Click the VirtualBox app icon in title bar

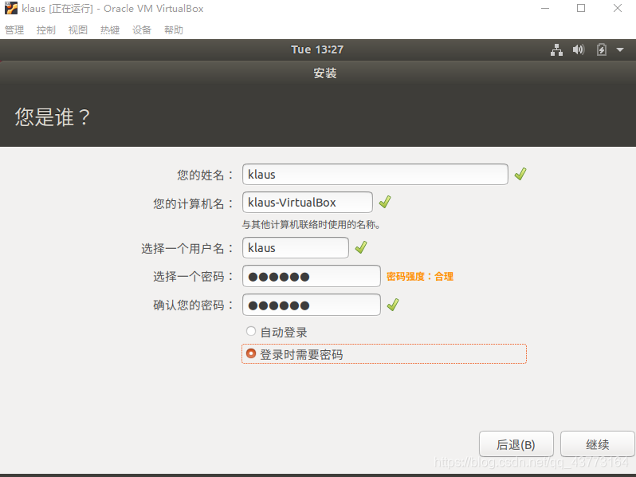click(11, 8)
